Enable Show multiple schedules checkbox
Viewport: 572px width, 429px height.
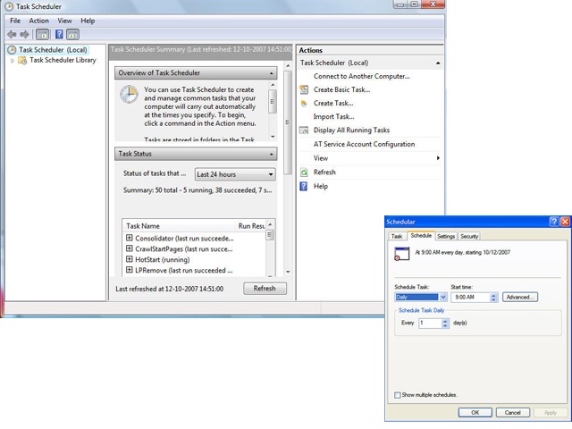pos(398,395)
